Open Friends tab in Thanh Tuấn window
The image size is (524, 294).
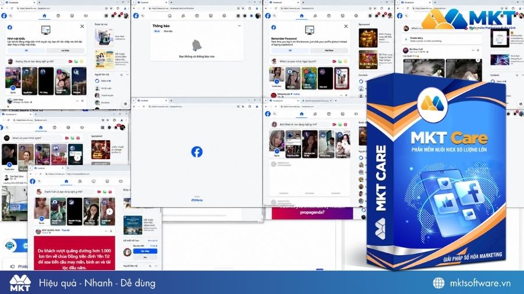click(x=80, y=181)
